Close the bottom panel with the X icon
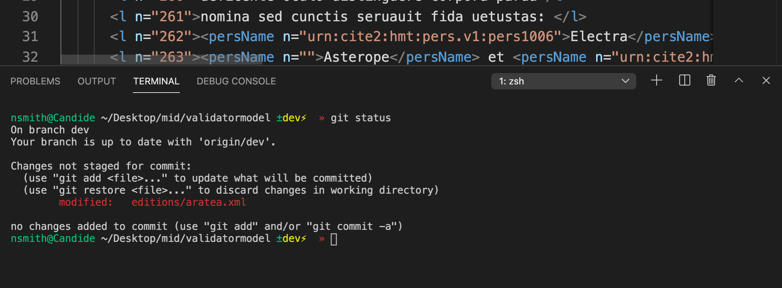This screenshot has height=288, width=782. pyautogui.click(x=766, y=81)
